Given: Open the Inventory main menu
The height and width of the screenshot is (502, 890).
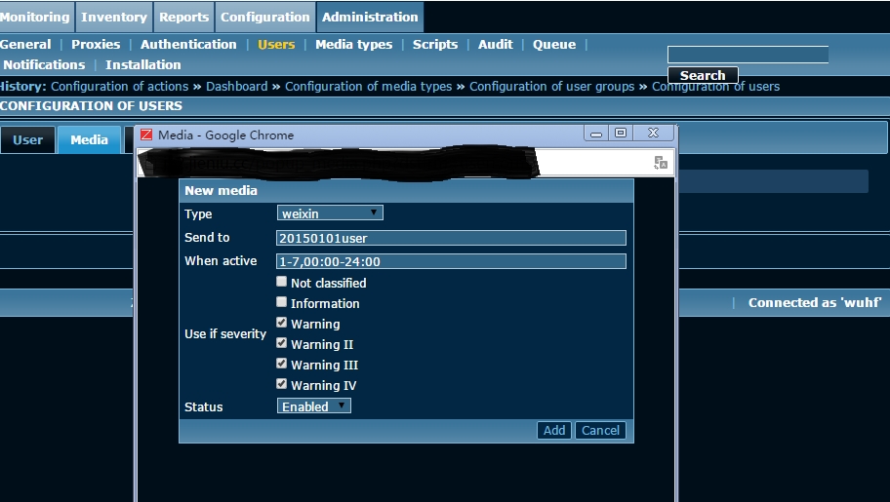Looking at the screenshot, I should [114, 17].
